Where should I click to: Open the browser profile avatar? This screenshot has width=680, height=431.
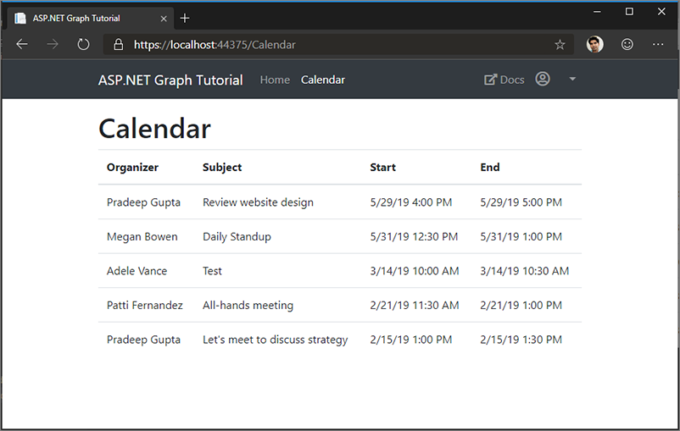(x=595, y=44)
